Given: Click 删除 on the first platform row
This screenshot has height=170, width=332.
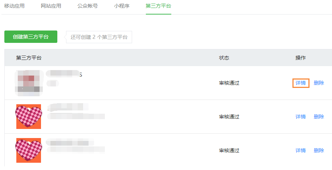Looking at the screenshot, I should pos(319,83).
